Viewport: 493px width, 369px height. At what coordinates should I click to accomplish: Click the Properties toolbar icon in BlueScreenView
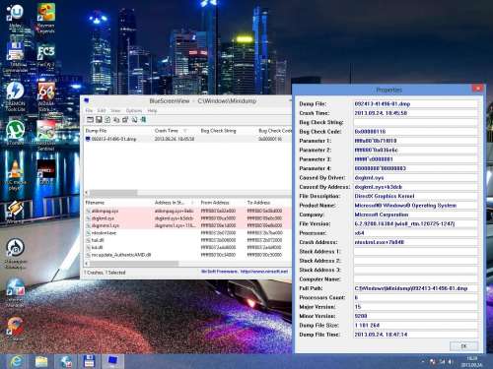(125, 120)
